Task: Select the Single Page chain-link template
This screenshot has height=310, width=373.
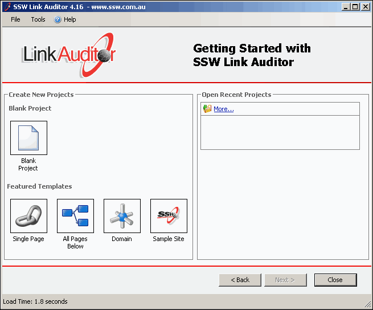Action: pos(28,216)
